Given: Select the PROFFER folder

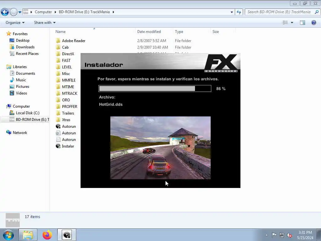Looking at the screenshot, I should coord(70,107).
